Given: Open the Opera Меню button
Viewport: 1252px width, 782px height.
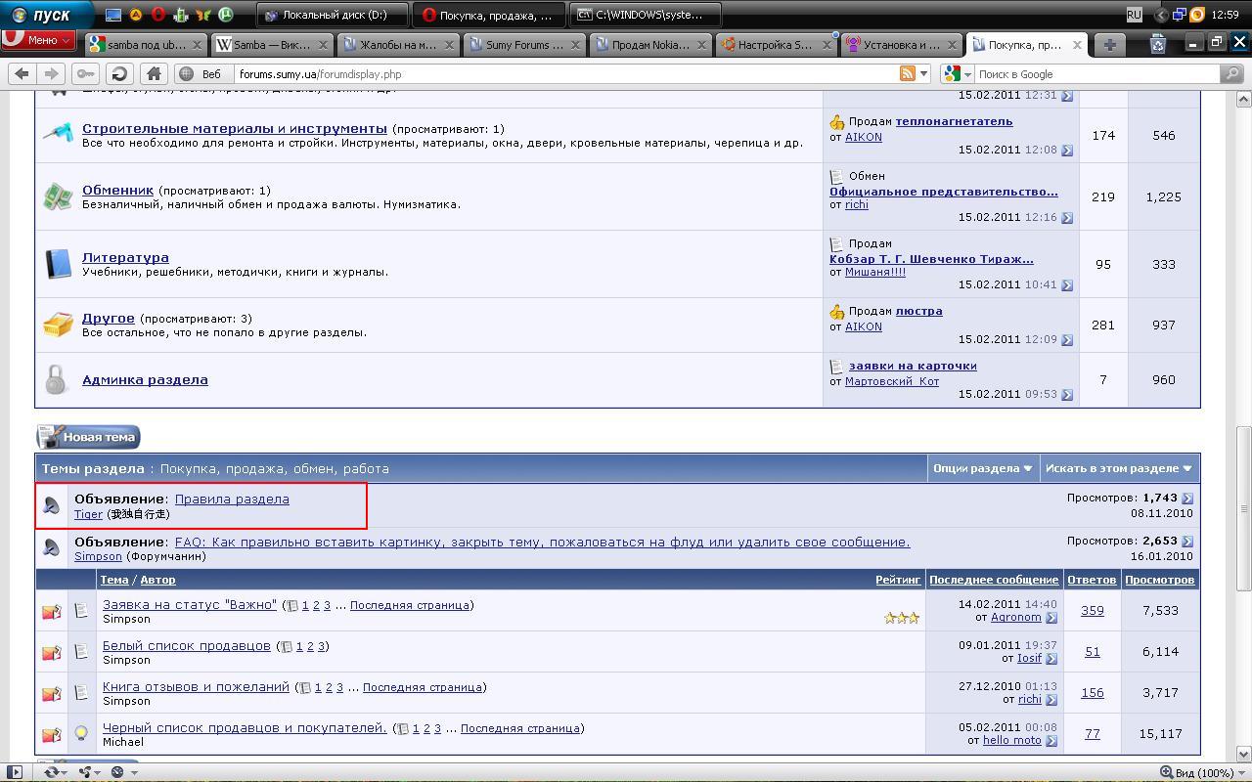Looking at the screenshot, I should 39,40.
